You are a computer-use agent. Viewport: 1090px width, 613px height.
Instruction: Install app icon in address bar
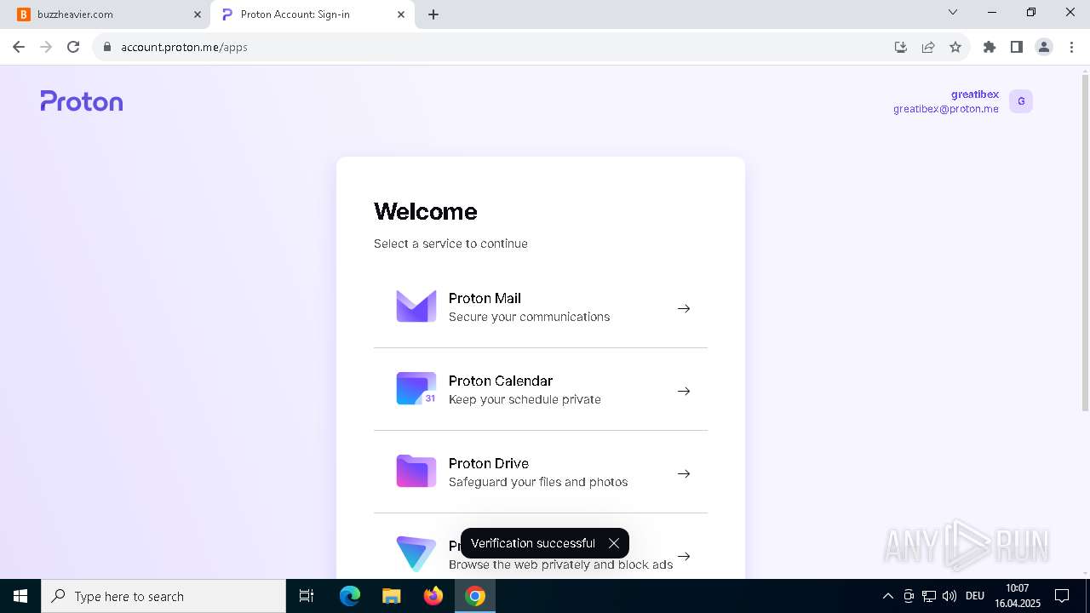click(x=901, y=47)
